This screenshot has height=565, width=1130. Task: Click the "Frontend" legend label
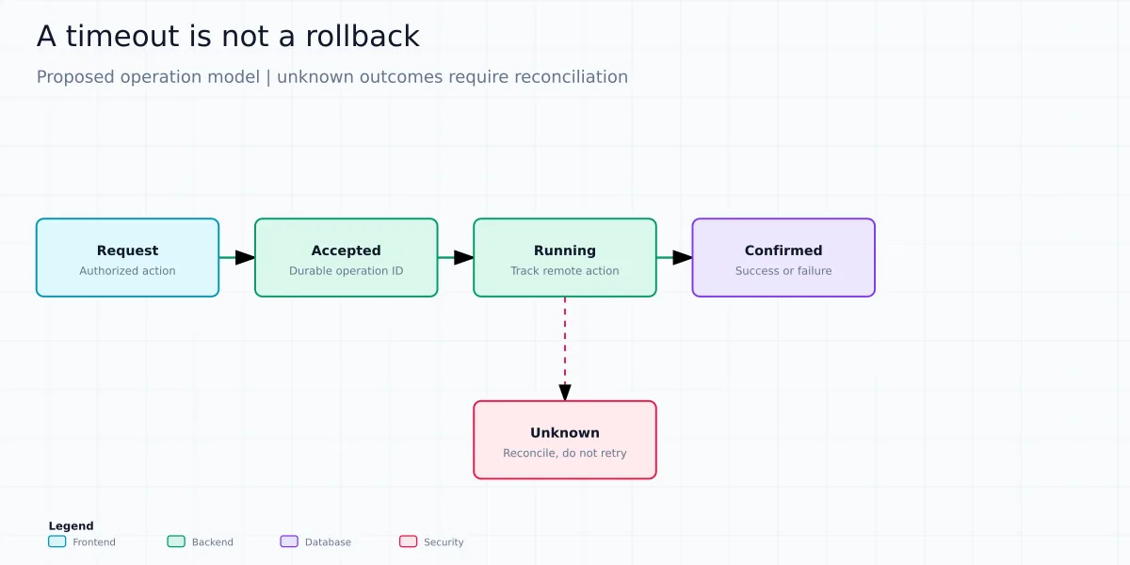pos(94,542)
